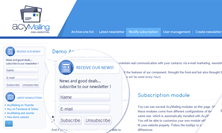Click the magnified newsletter icon in the circle
The height and width of the screenshot is (133, 222).
(x=66, y=67)
